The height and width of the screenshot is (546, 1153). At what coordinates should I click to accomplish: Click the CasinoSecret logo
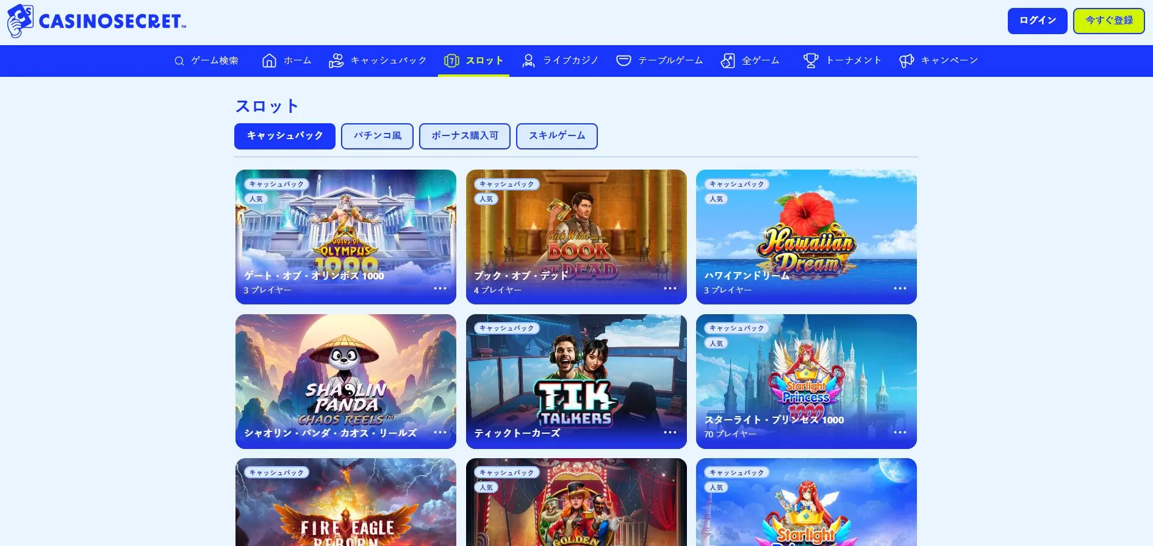(96, 21)
